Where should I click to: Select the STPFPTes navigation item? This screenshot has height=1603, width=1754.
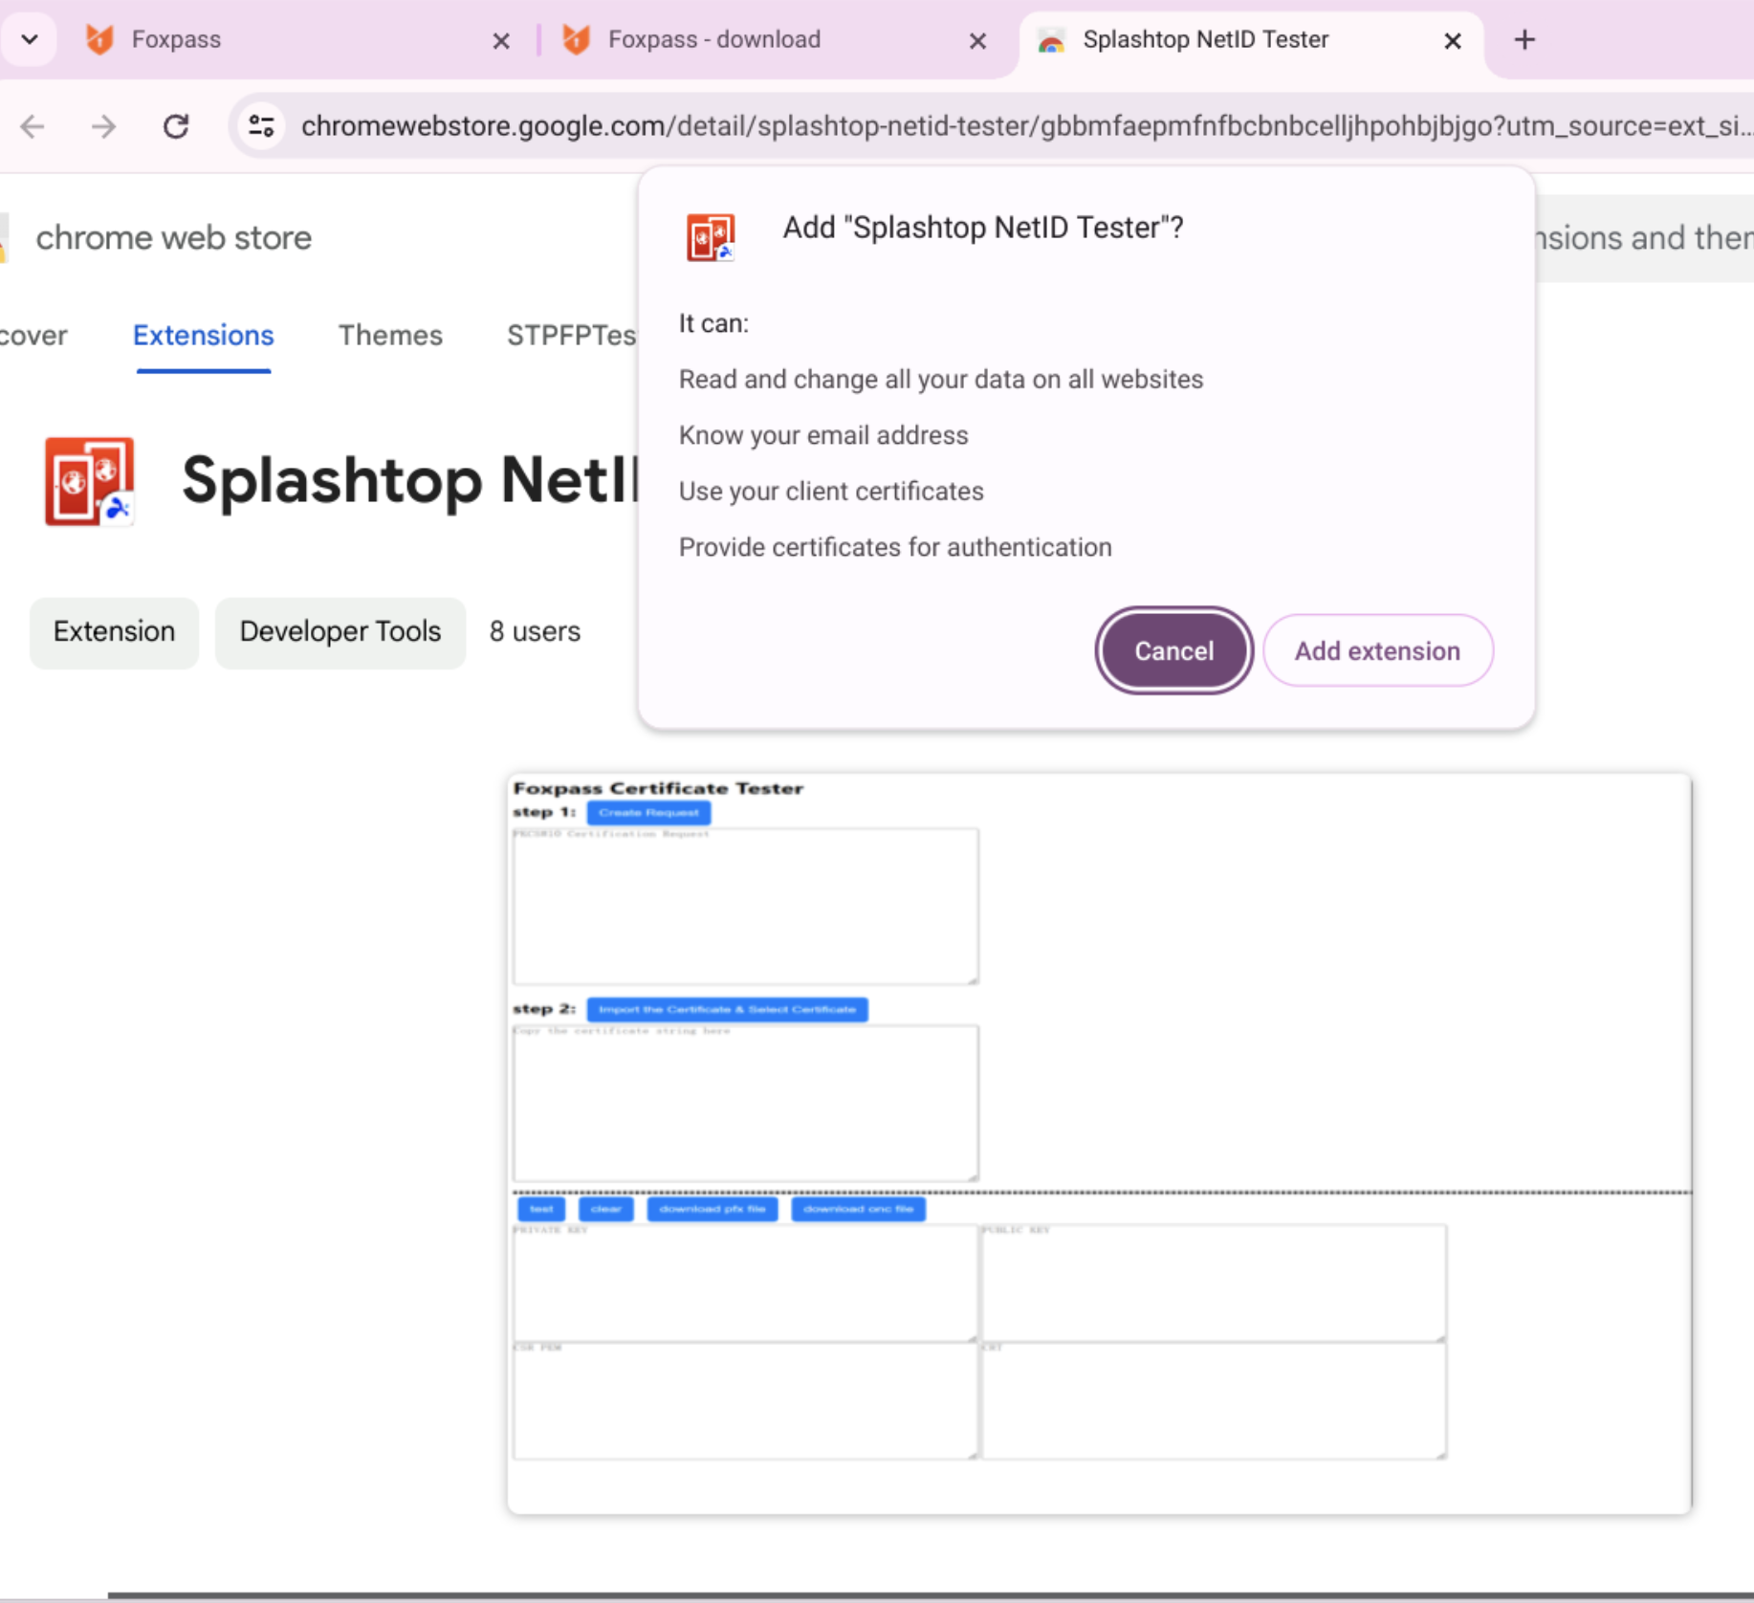(571, 336)
